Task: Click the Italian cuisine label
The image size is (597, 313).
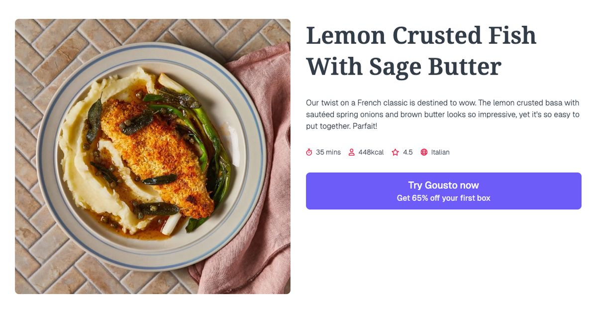Action: click(440, 152)
